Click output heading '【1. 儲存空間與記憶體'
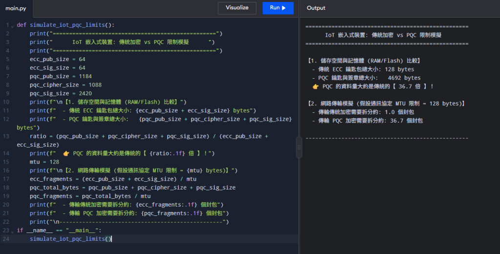Viewport: 500px width, 254px height. point(336,61)
